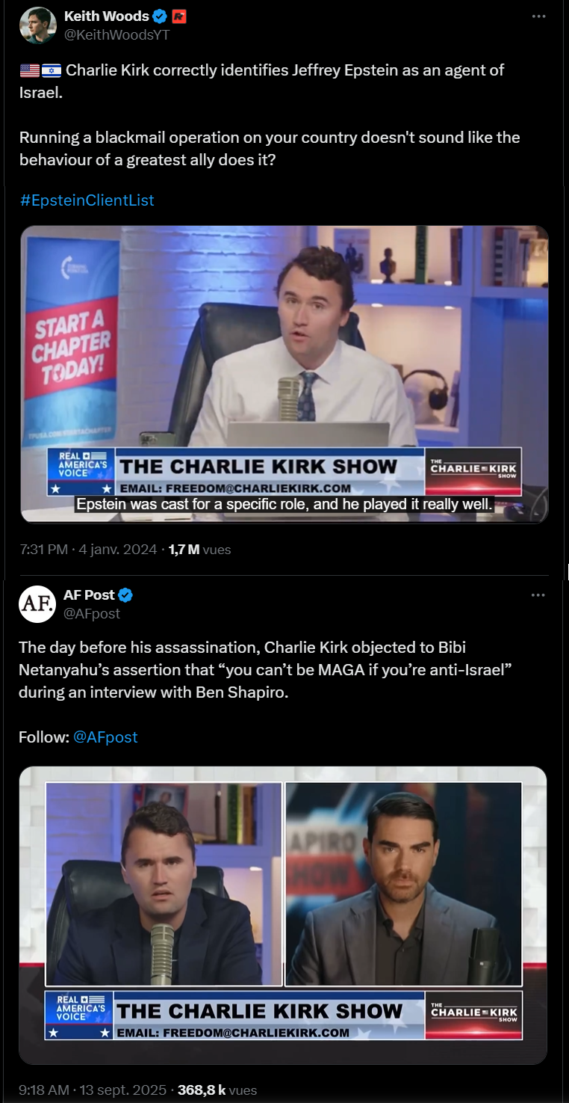Image resolution: width=569 pixels, height=1103 pixels.
Task: Open more options on AF Post tweet
Action: 538,595
